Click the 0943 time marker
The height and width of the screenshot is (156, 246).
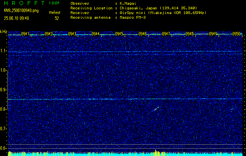point(72,34)
